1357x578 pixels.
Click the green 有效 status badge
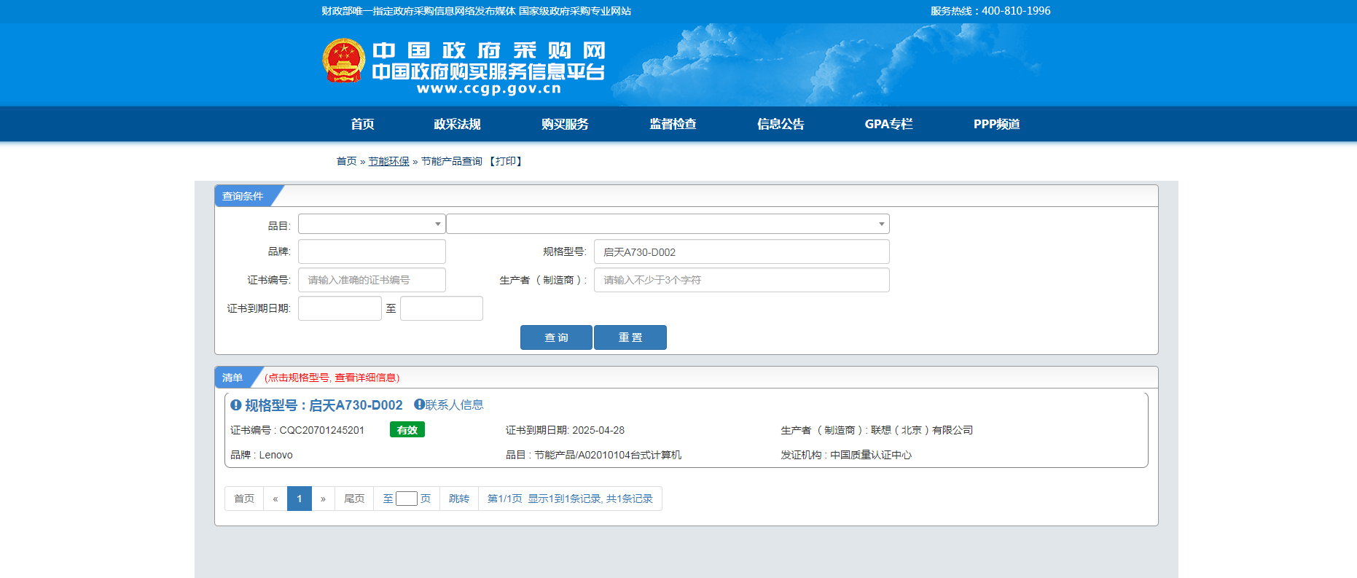[407, 430]
